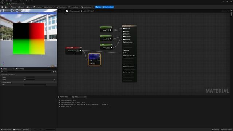Click the Details property matrix grid icon
Viewport: 233px width, 131px height.
click(x=54, y=72)
